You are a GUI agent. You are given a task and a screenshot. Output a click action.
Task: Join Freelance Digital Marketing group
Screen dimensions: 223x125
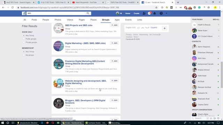point(114,61)
